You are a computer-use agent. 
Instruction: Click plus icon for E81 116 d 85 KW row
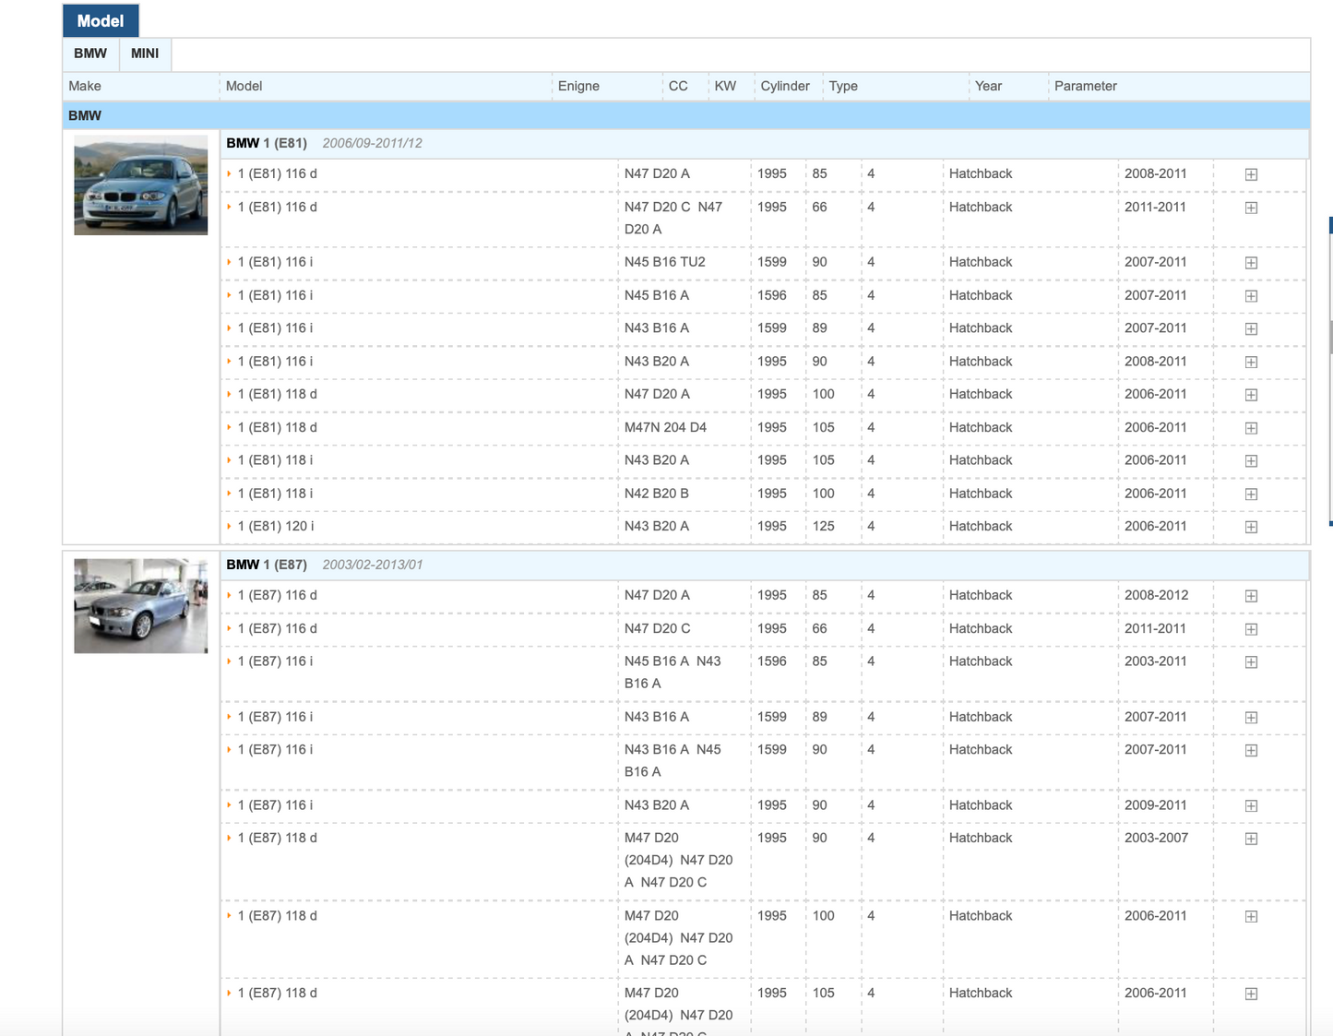tap(1251, 174)
